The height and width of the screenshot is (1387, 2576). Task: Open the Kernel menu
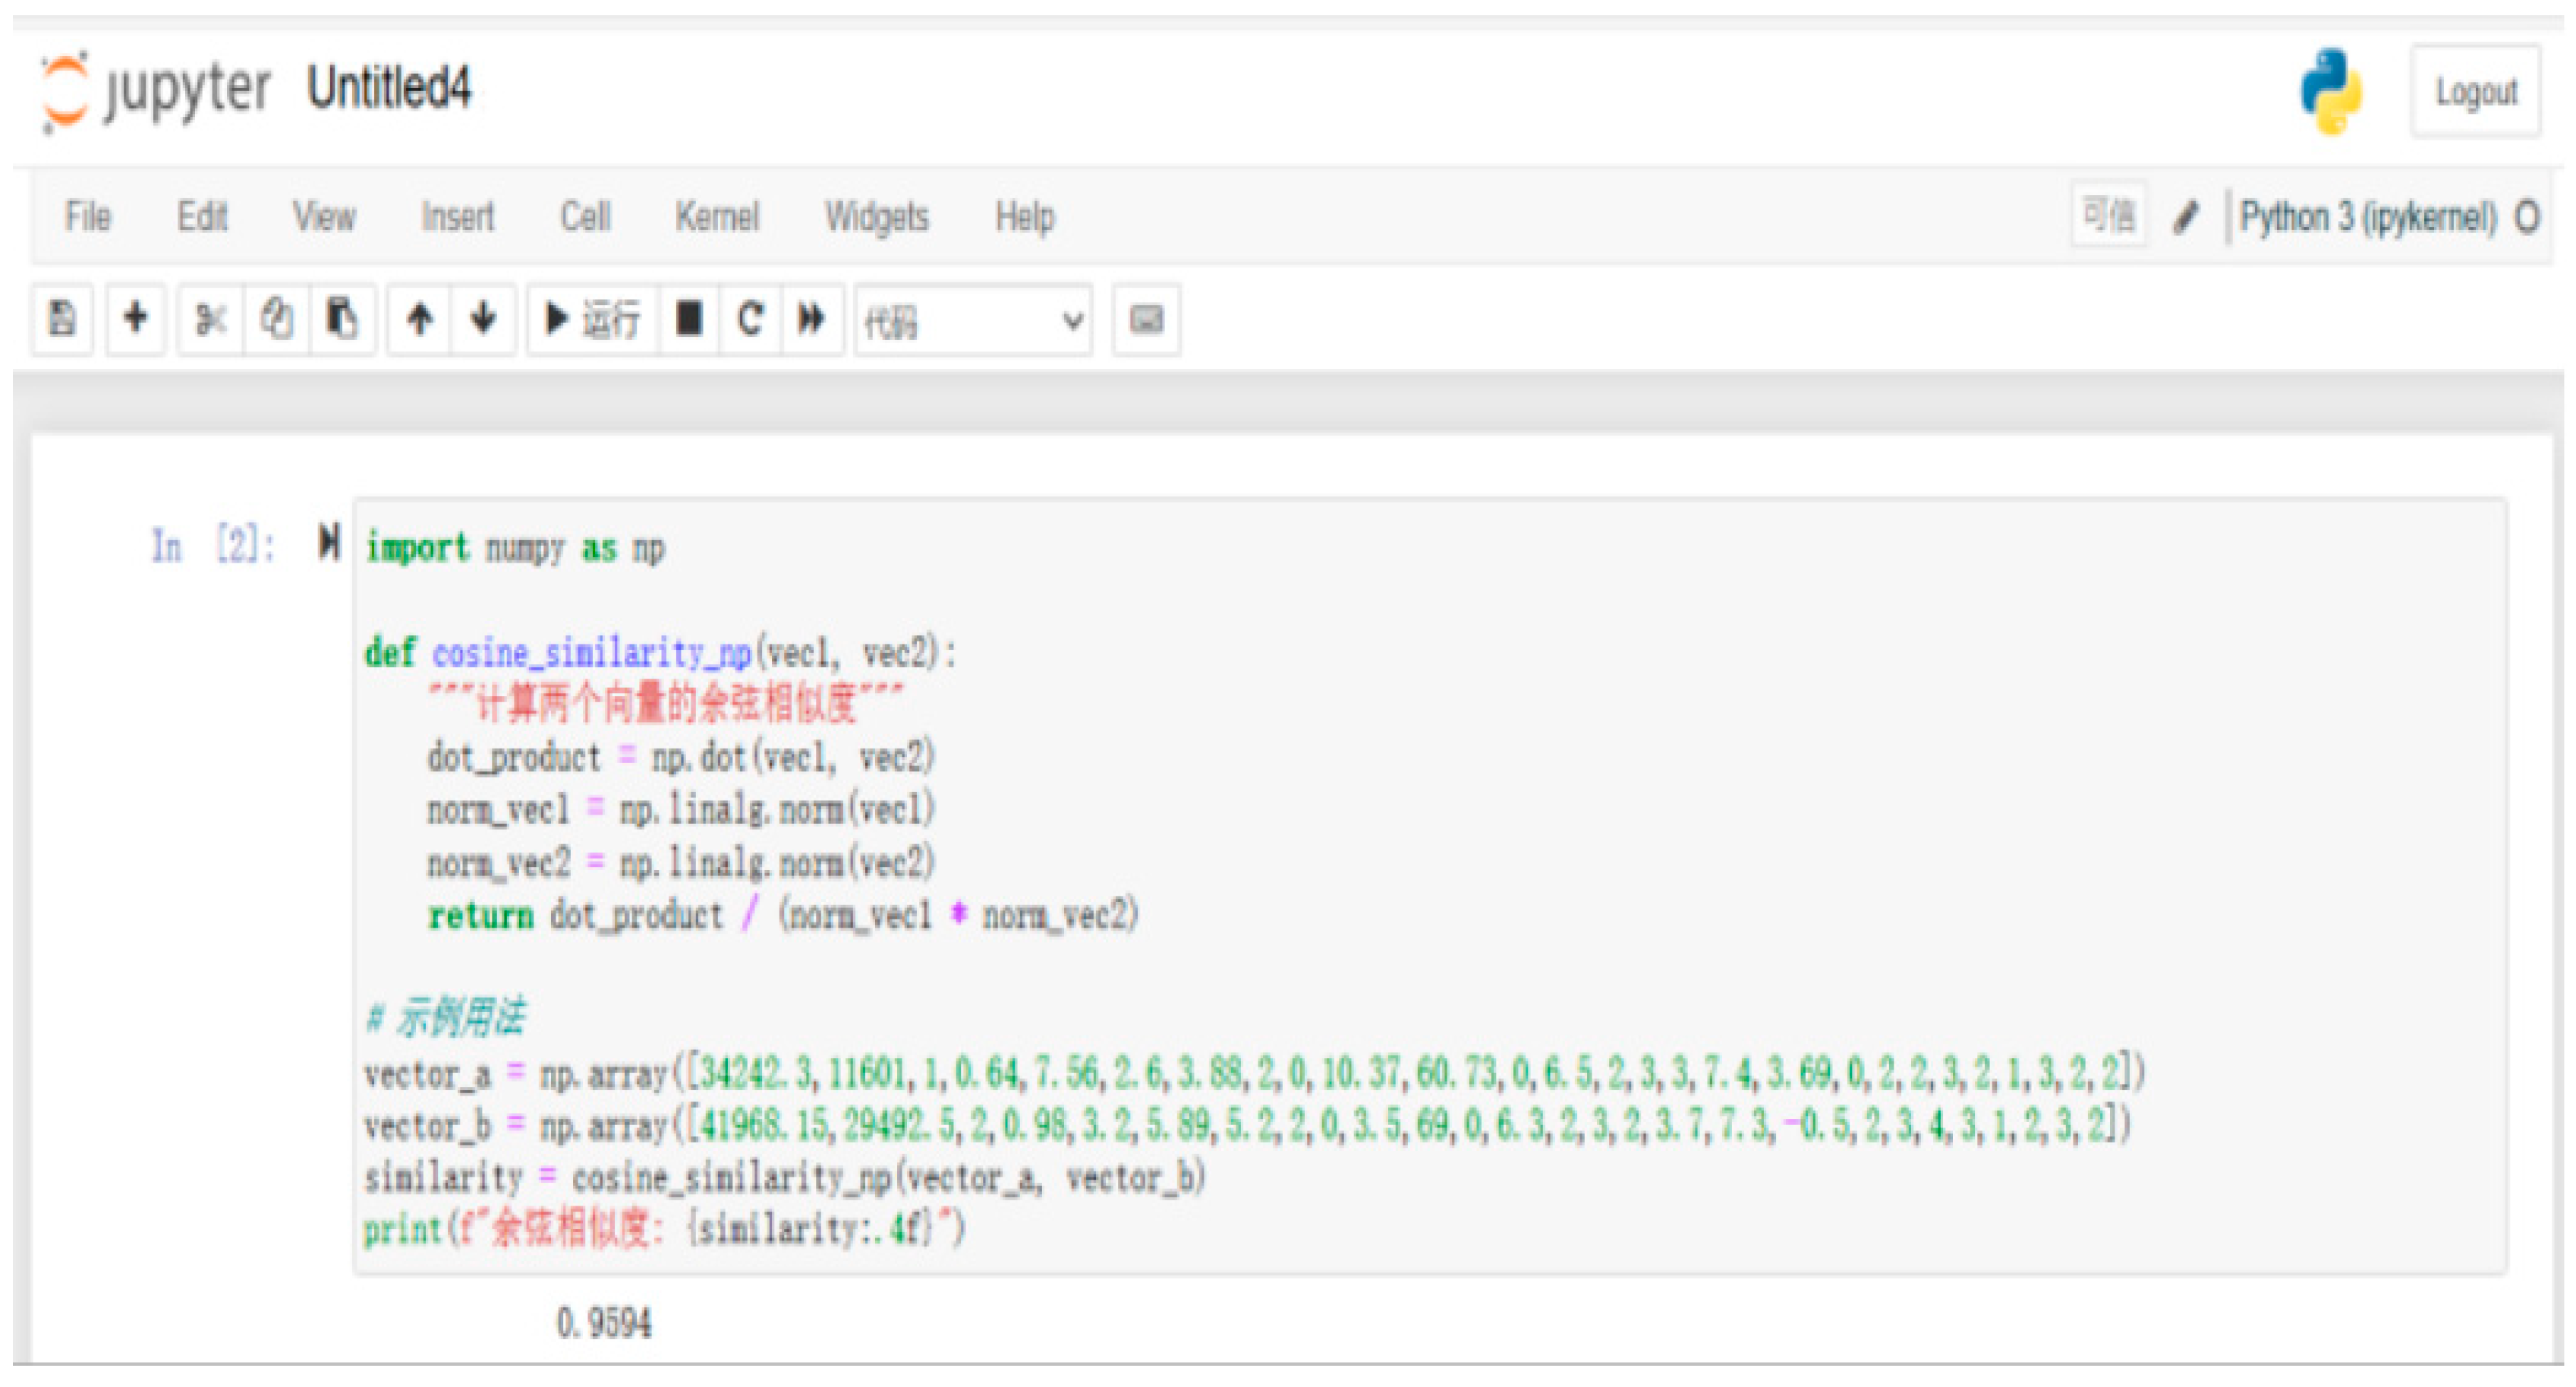[x=717, y=216]
